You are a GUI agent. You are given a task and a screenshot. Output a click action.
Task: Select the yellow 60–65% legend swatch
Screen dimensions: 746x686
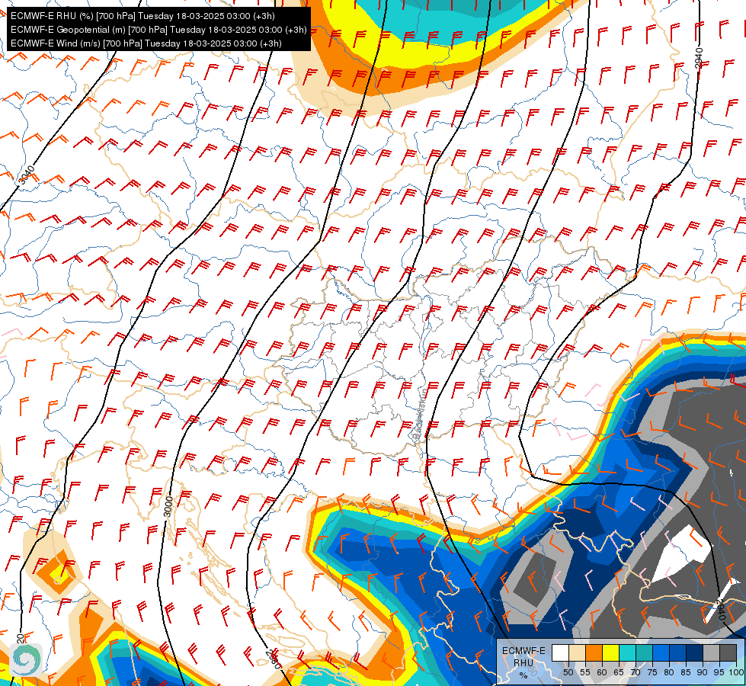coord(611,652)
